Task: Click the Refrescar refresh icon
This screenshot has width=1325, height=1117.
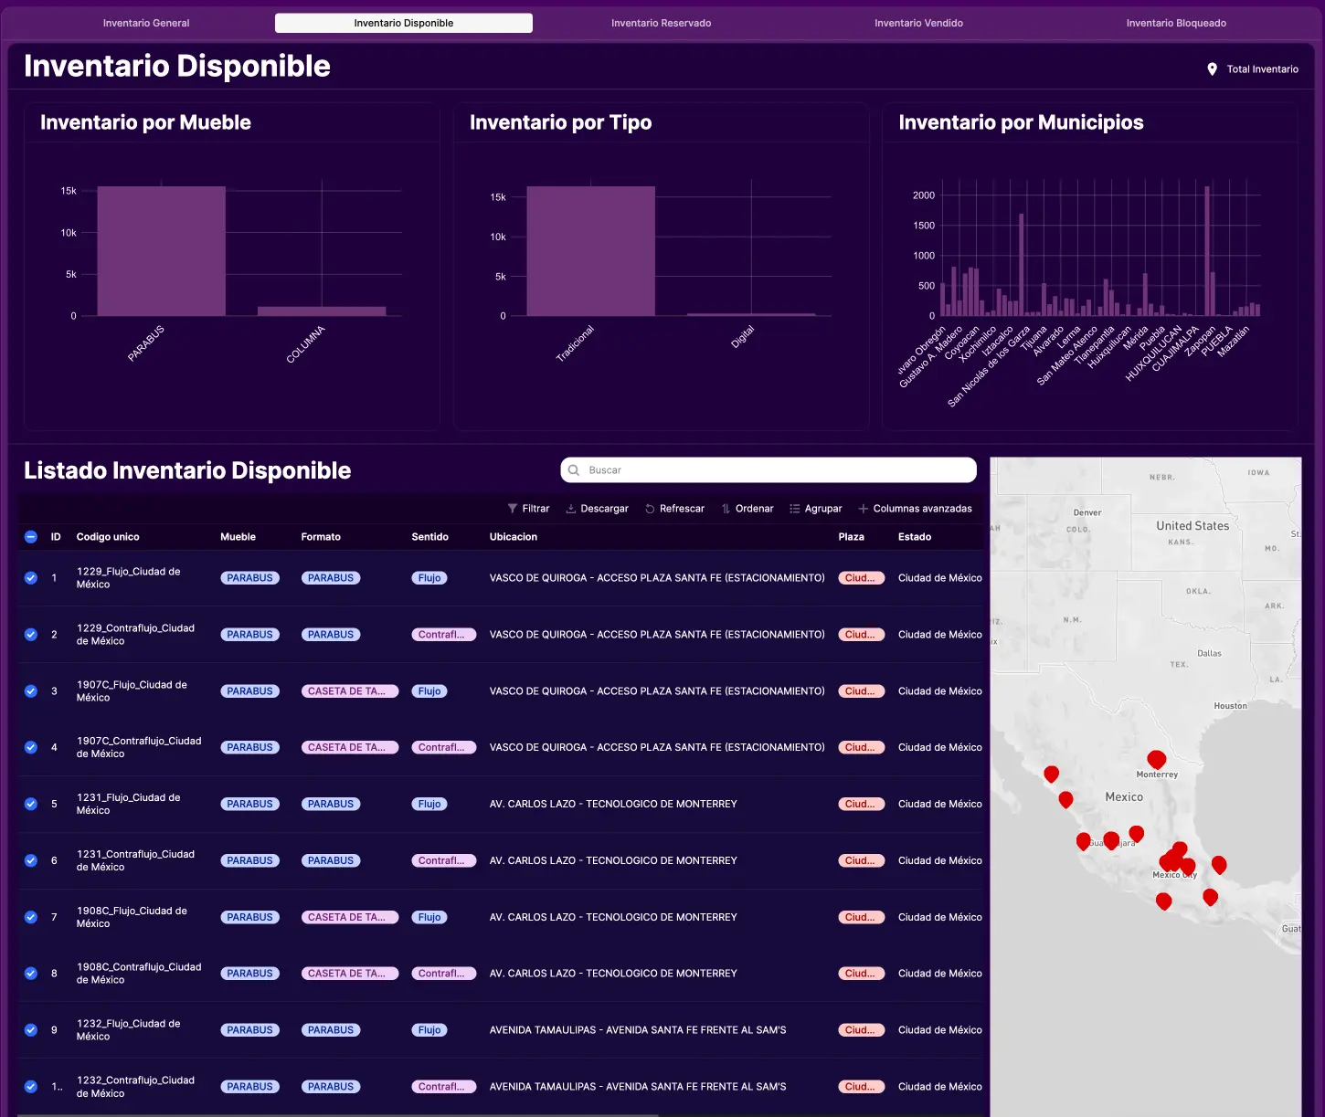Action: click(x=650, y=509)
